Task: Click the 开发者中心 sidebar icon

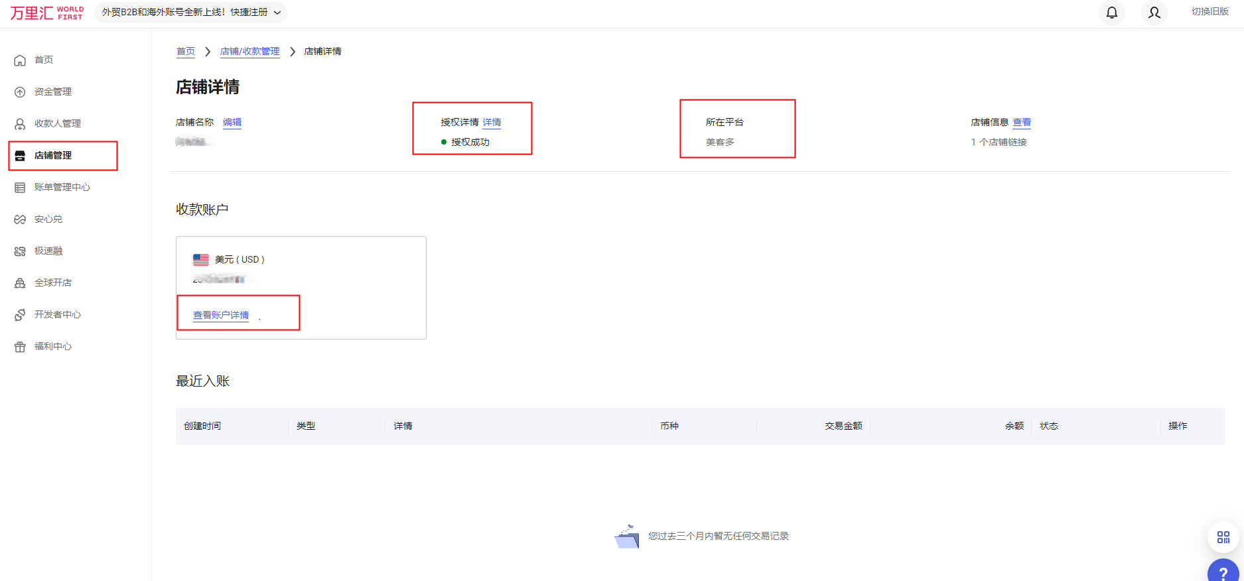Action: (20, 315)
